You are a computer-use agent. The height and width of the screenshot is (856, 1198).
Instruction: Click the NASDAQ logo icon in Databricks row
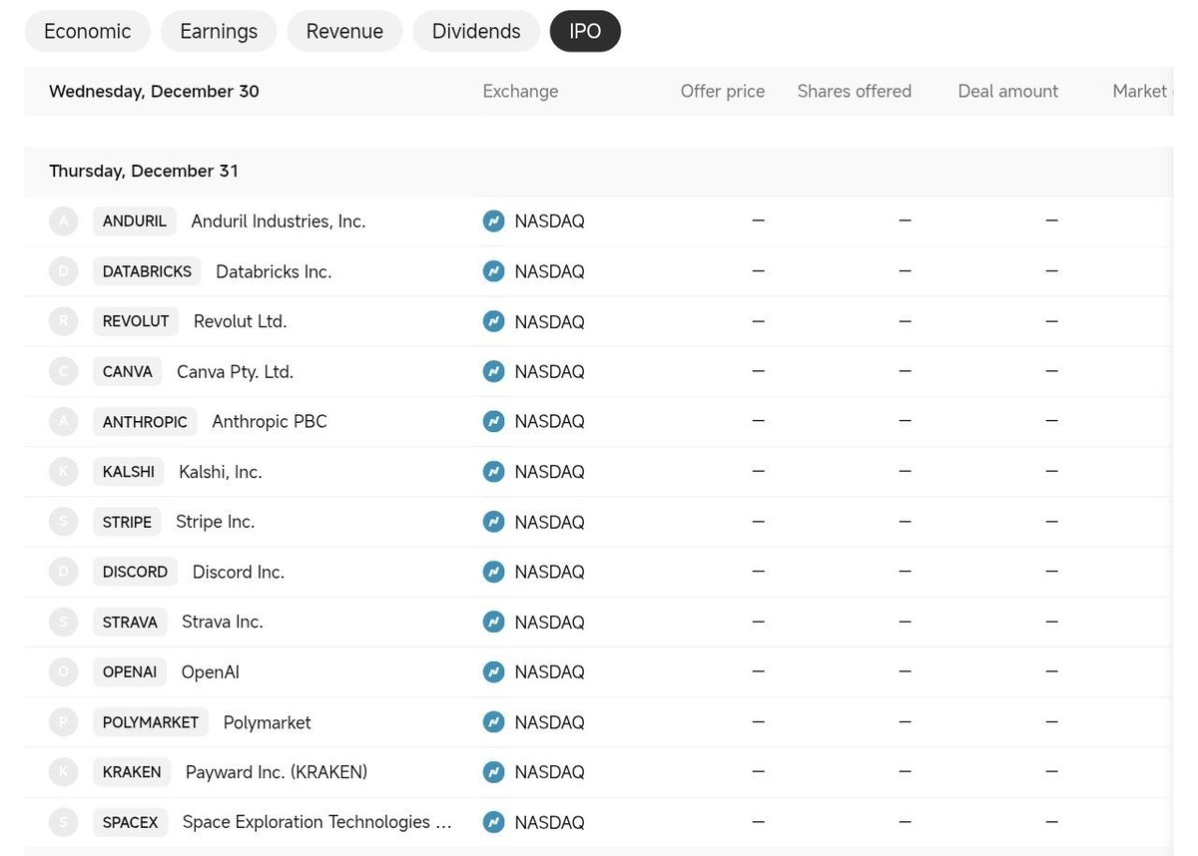[493, 271]
